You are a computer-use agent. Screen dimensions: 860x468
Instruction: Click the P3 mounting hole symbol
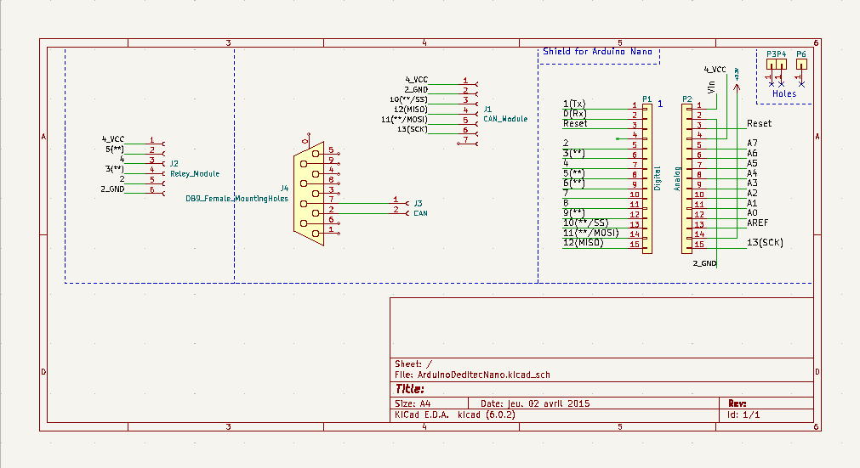[x=772, y=65]
